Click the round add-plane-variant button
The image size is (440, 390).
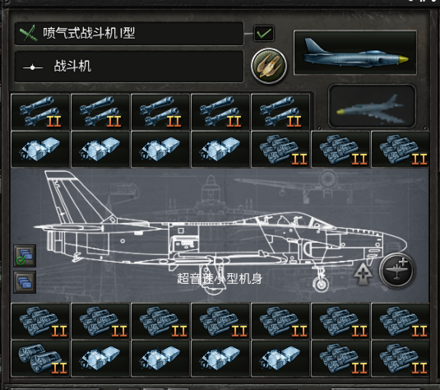(x=397, y=270)
